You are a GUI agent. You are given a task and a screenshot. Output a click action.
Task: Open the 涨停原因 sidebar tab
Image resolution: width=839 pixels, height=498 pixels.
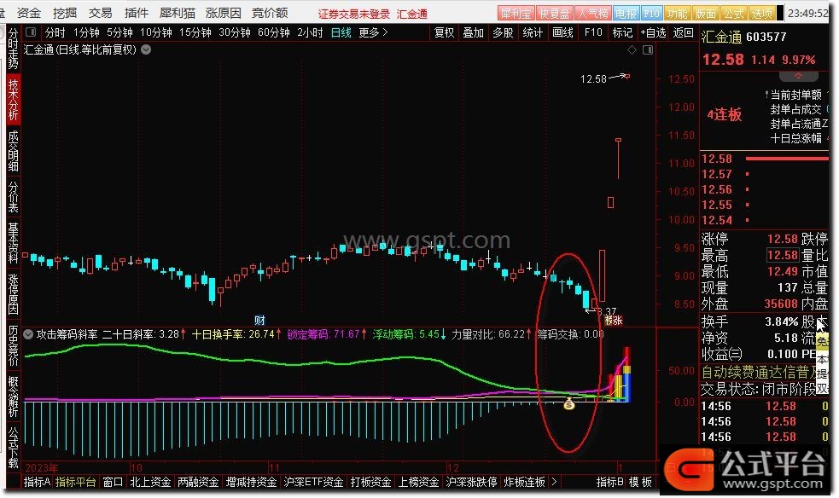click(13, 294)
